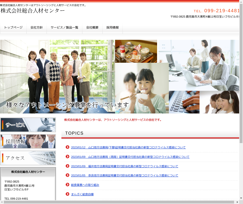Open the 採用情報 sidebar banner image
This screenshot has height=204, width=243.
tap(28, 142)
